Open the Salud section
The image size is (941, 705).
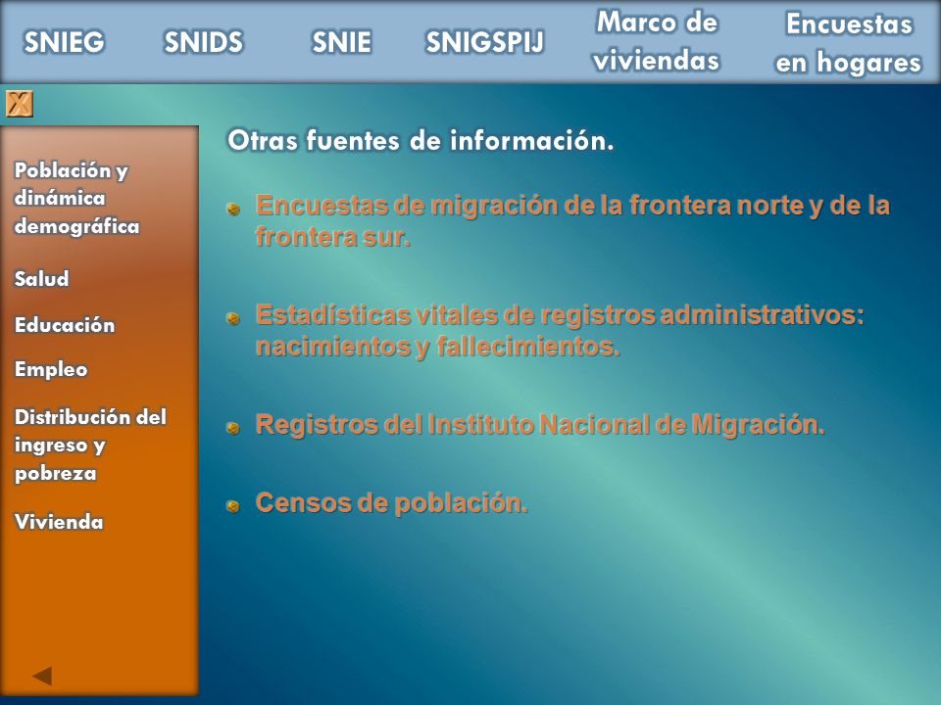point(41,279)
